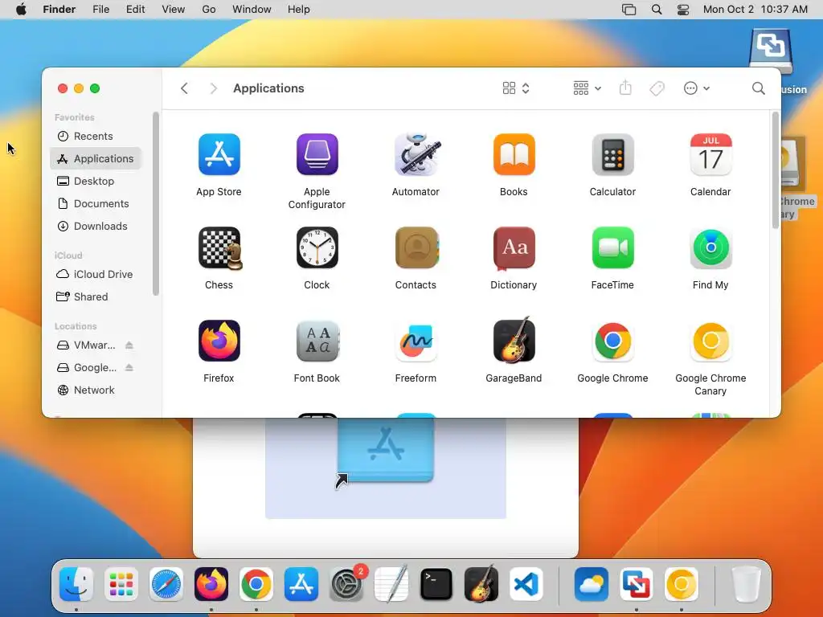Open the Find My app icon
The height and width of the screenshot is (617, 823).
point(710,247)
